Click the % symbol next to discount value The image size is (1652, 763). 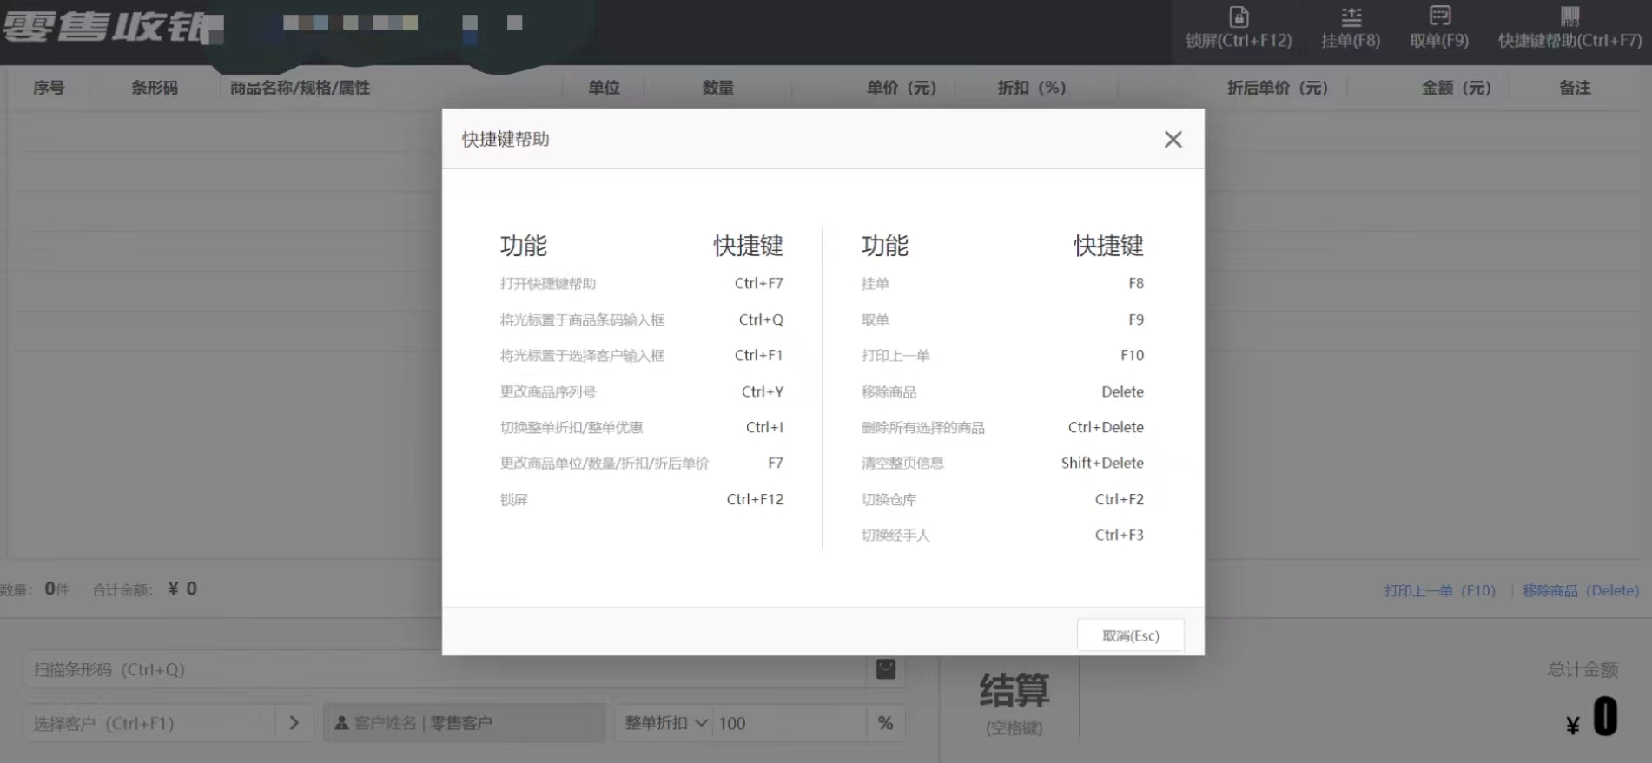point(885,723)
